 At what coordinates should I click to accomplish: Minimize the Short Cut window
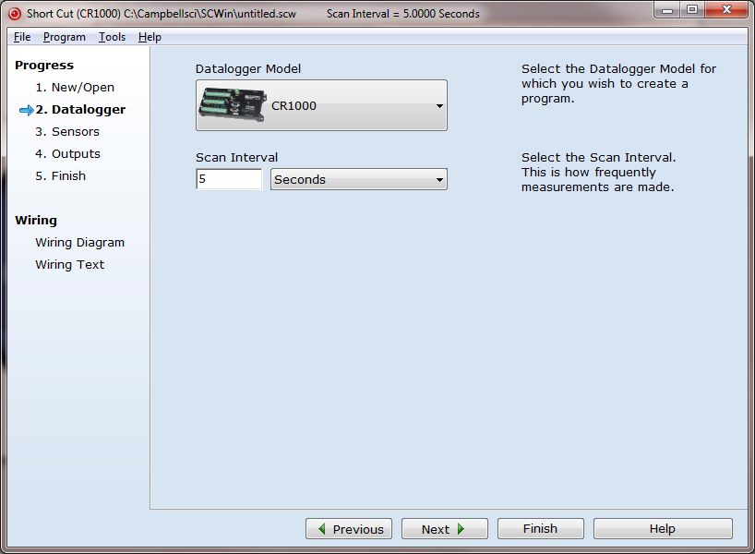[x=667, y=9]
